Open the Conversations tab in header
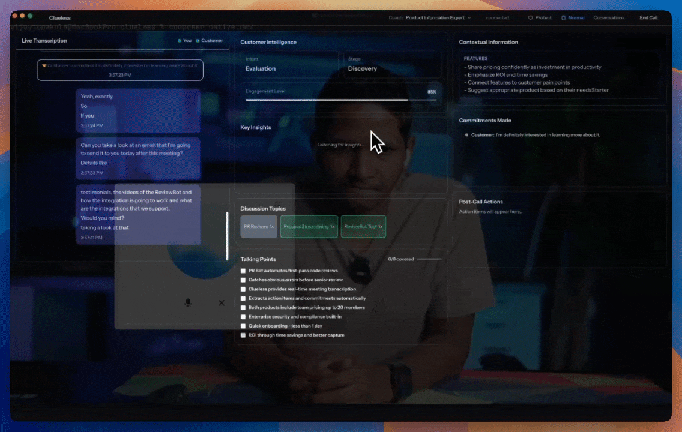 [608, 18]
